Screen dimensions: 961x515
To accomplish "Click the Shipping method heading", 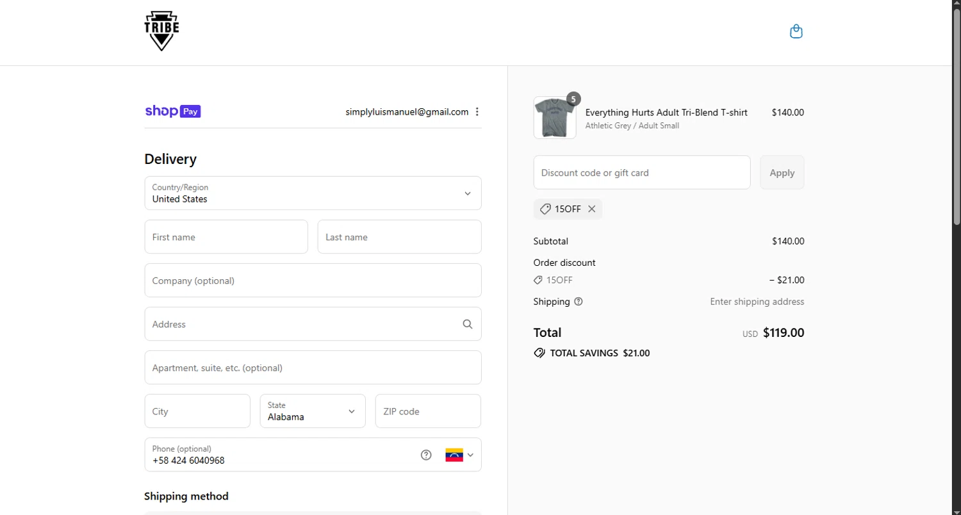I will [x=186, y=496].
